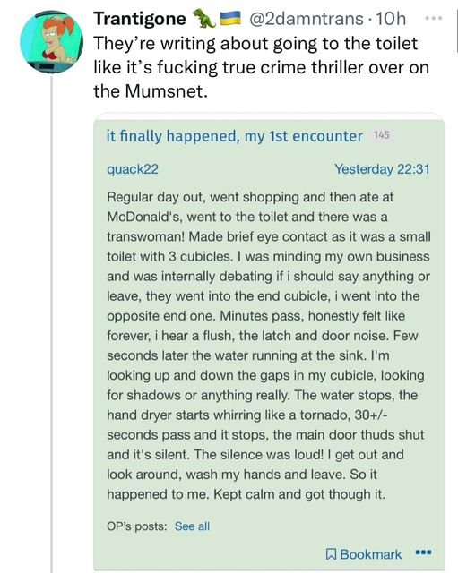The width and height of the screenshot is (458, 573).
Task: Click the Bookmark button on the post
Action: 364,554
